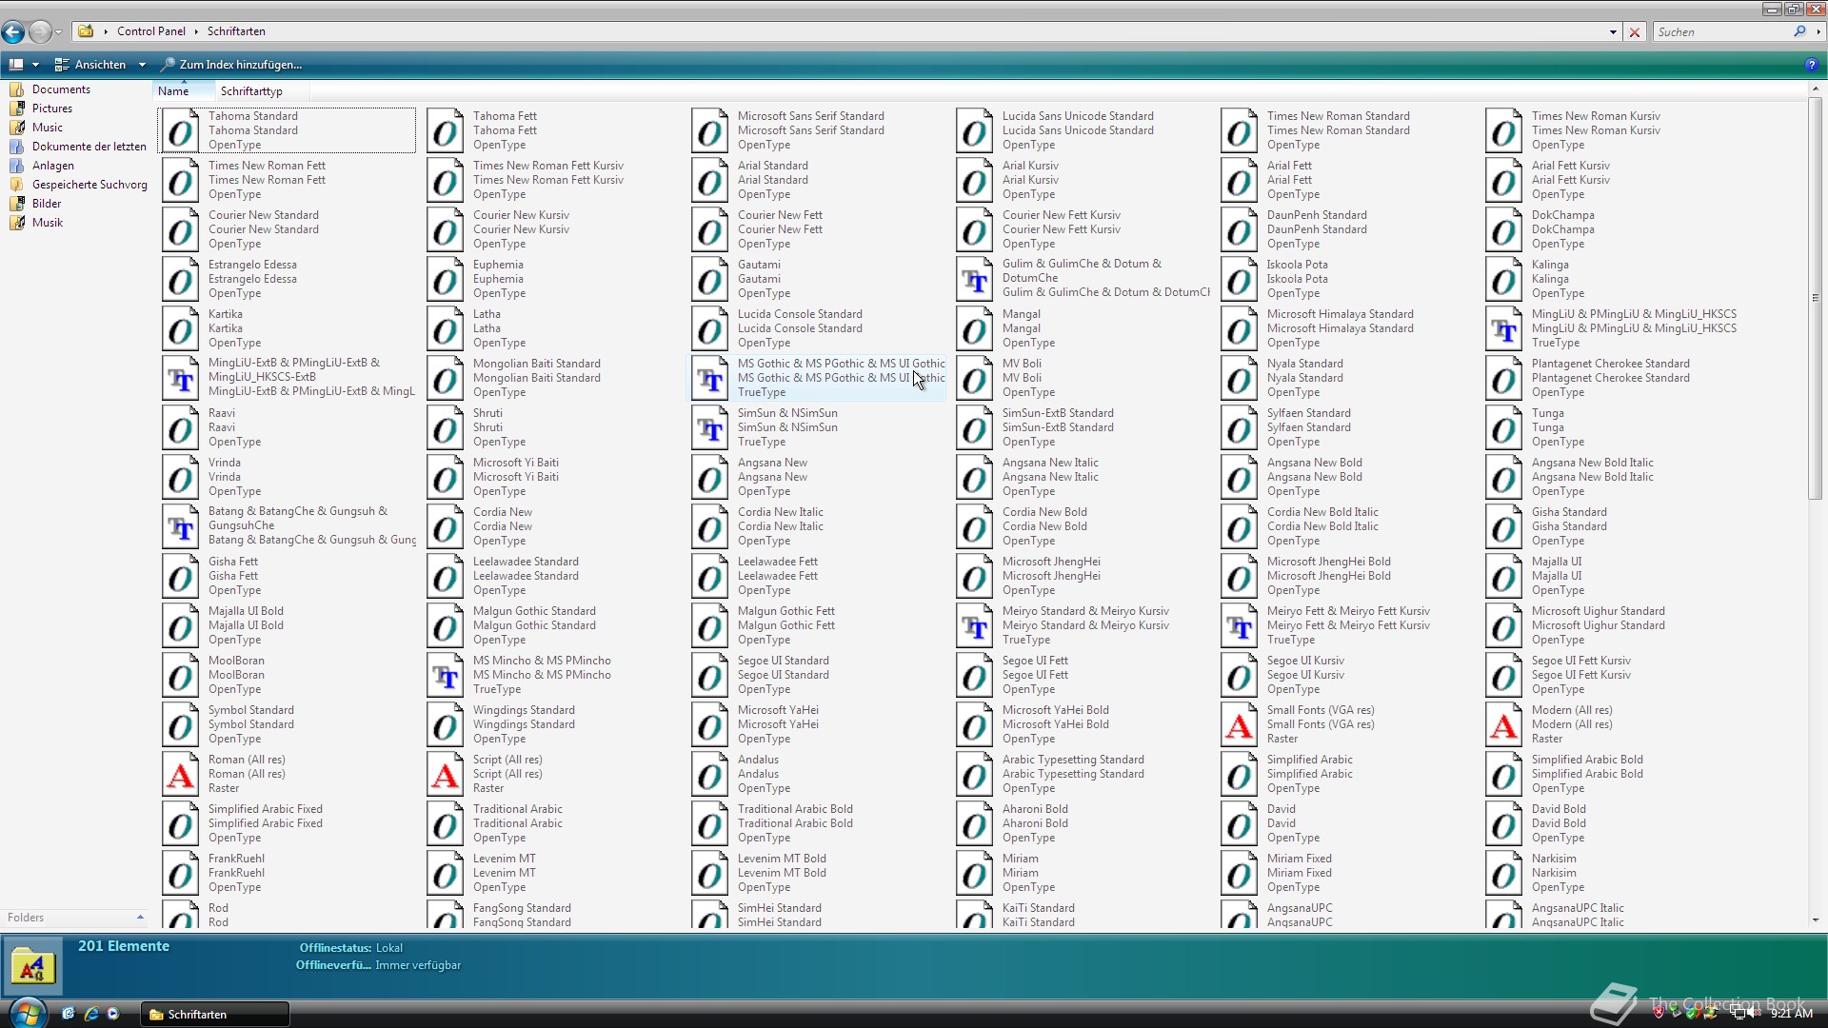Click the Roman (All res) raster font icon
The image size is (1828, 1028).
click(x=180, y=774)
